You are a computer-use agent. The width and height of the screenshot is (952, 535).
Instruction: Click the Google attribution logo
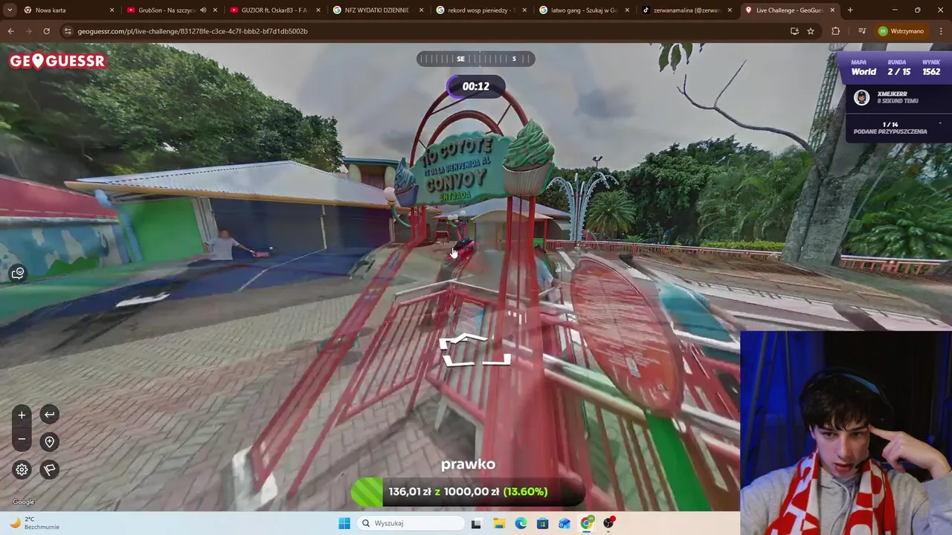[x=23, y=502]
